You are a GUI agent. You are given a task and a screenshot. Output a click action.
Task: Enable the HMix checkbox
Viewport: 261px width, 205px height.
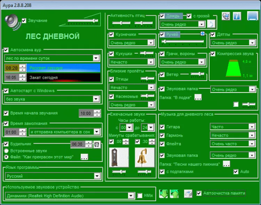coord(140,196)
